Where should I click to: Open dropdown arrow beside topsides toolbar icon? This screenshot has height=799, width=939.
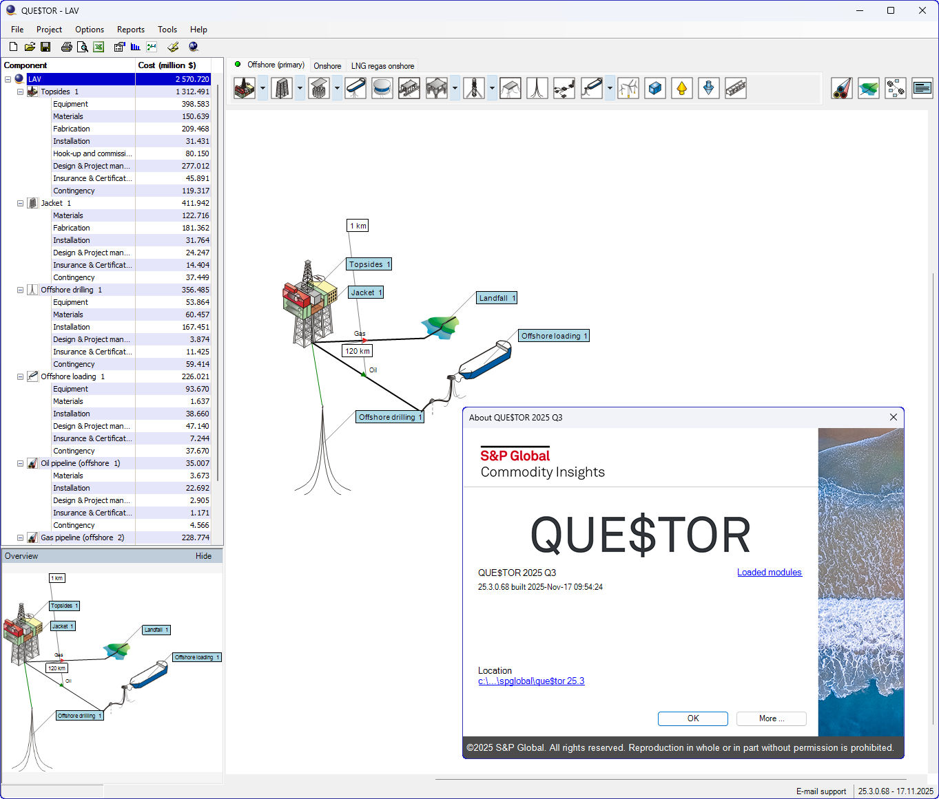[262, 88]
